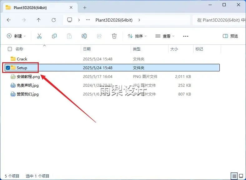Toggle the 预览 preview pane button

[230, 36]
